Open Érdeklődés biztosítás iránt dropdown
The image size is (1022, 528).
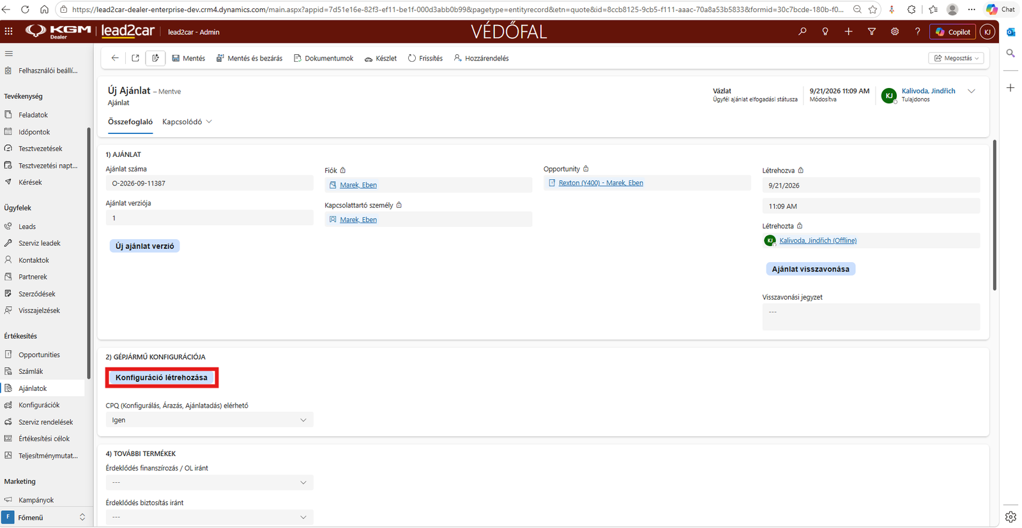point(210,517)
